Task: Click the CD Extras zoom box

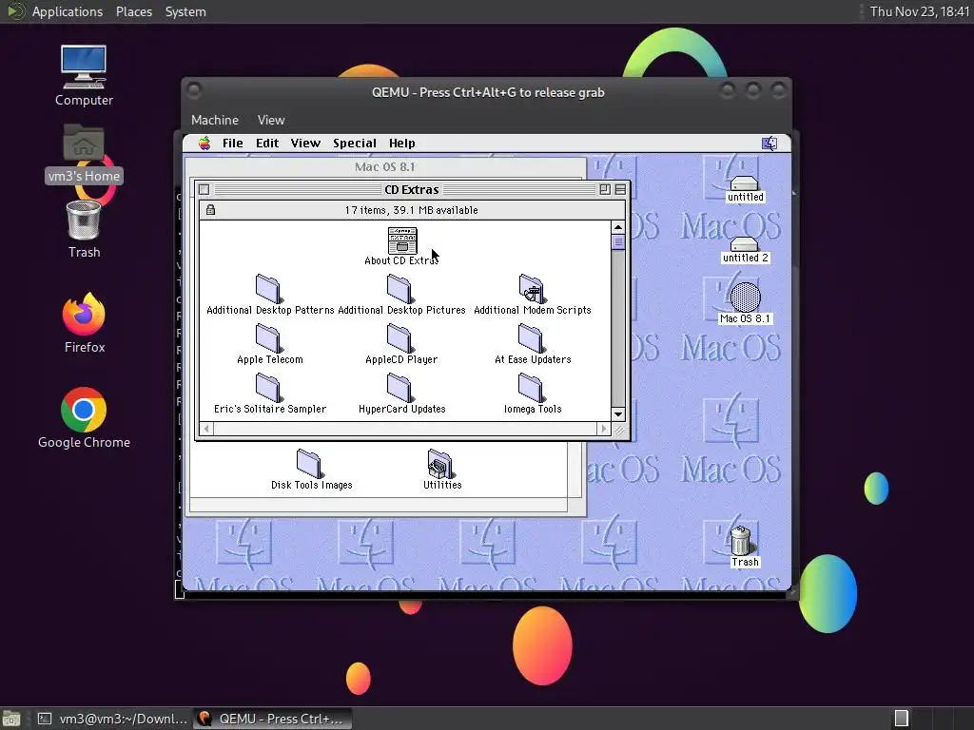Action: [604, 190]
